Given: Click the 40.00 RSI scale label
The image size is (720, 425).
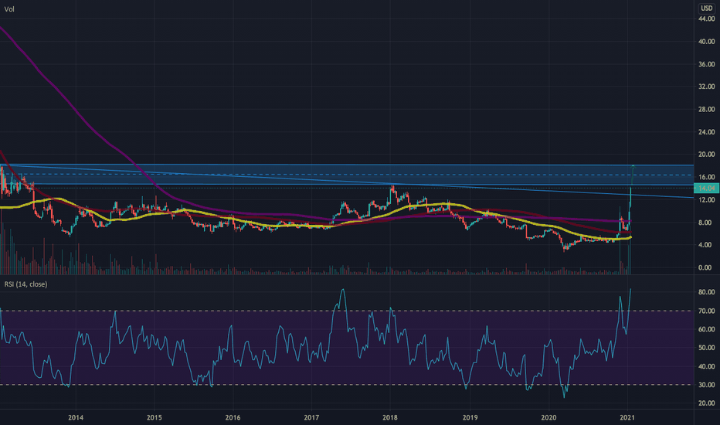Looking at the screenshot, I should (706, 366).
